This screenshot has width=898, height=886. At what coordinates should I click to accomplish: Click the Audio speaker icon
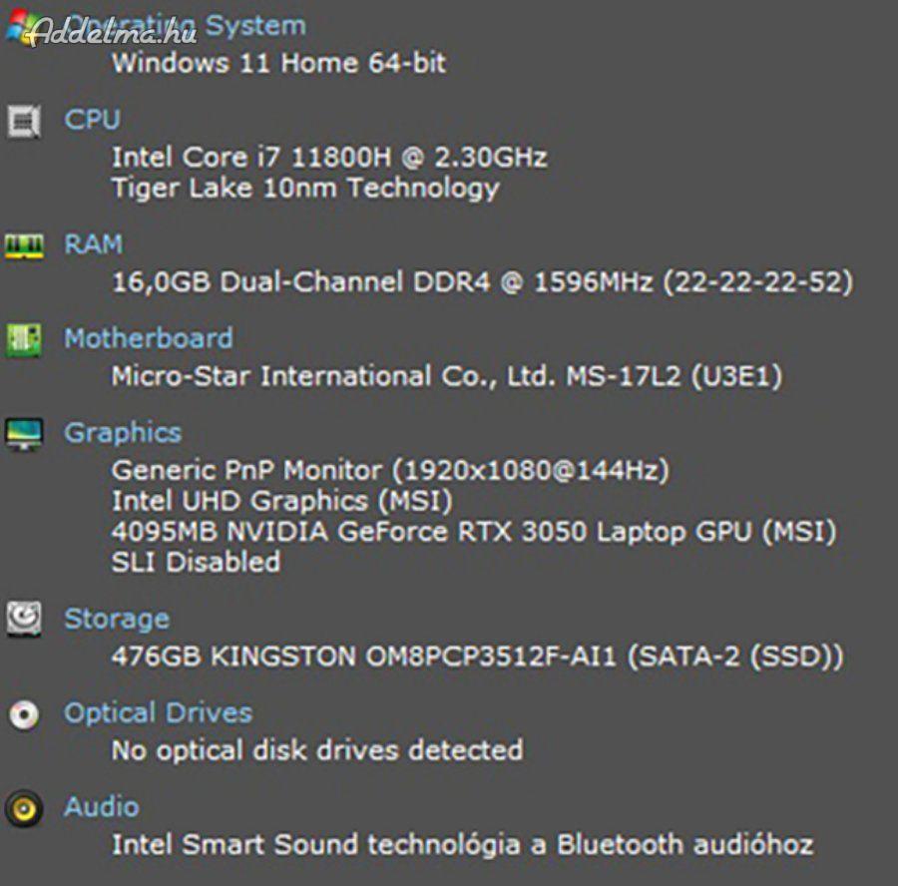pyautogui.click(x=24, y=808)
